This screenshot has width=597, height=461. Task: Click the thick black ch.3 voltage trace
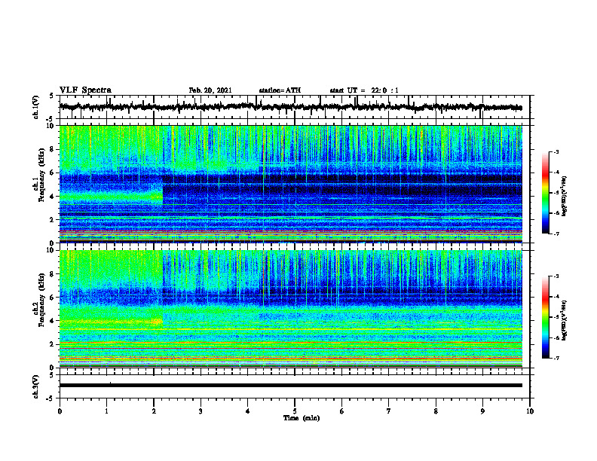290,386
